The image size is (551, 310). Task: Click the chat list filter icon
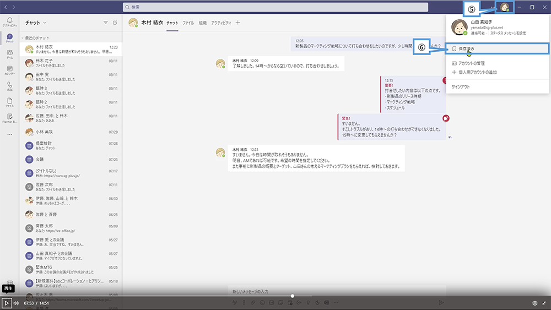(105, 23)
